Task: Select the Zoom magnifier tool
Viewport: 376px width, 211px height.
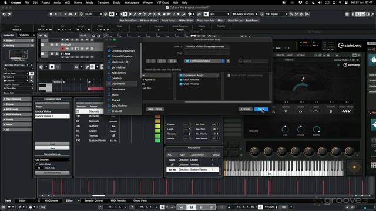Action: click(x=159, y=14)
